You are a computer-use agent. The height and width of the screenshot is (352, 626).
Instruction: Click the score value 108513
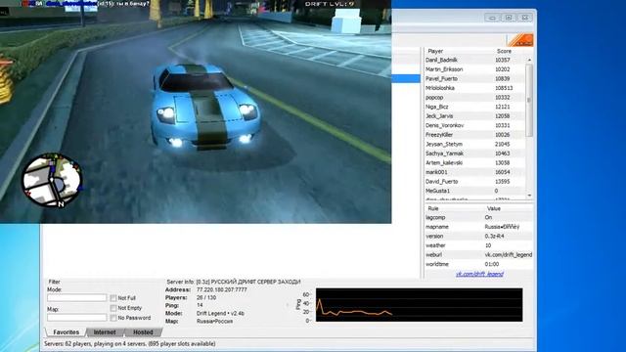coord(504,88)
